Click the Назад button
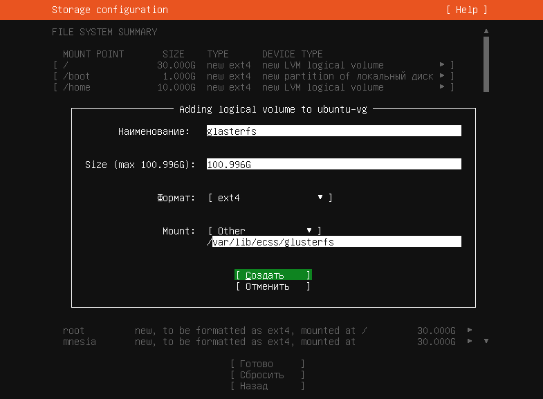Viewport: 543px width, 399px height. (x=267, y=386)
